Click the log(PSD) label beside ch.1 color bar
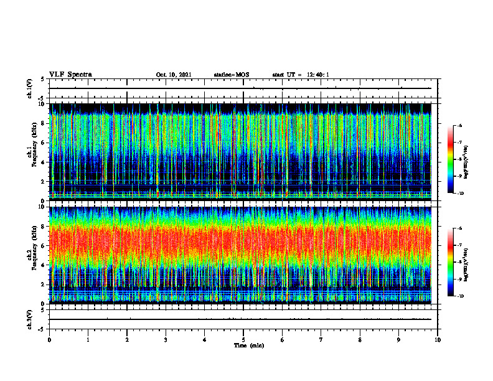 click(467, 162)
